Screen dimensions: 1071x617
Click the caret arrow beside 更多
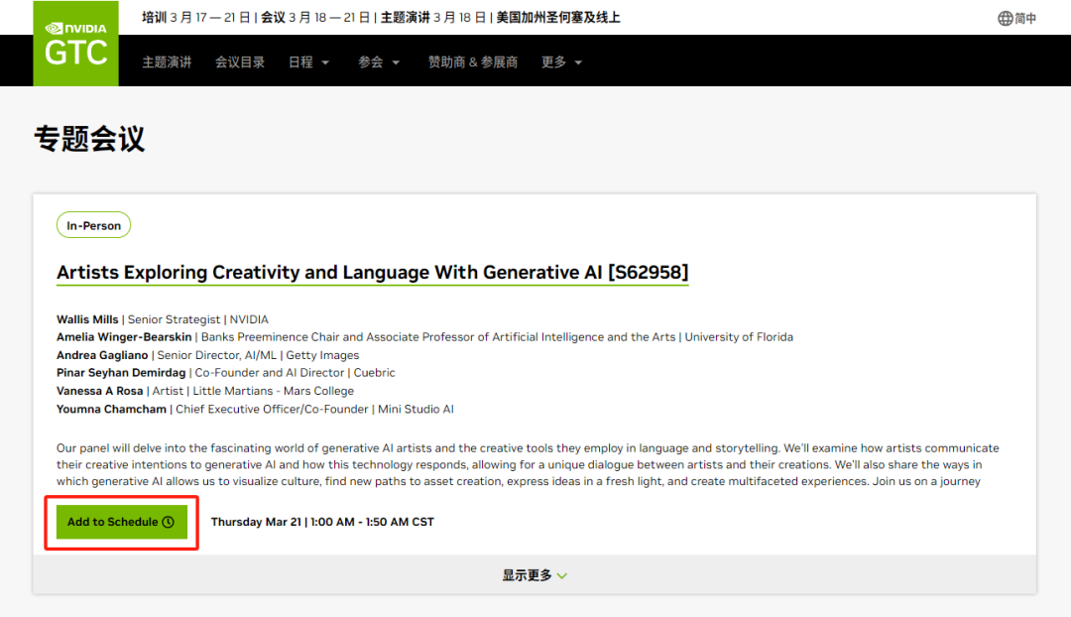(x=578, y=62)
